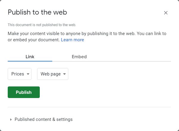This screenshot has height=131, width=179.
Task: Open the Web page format dropdown
Action: (x=53, y=74)
